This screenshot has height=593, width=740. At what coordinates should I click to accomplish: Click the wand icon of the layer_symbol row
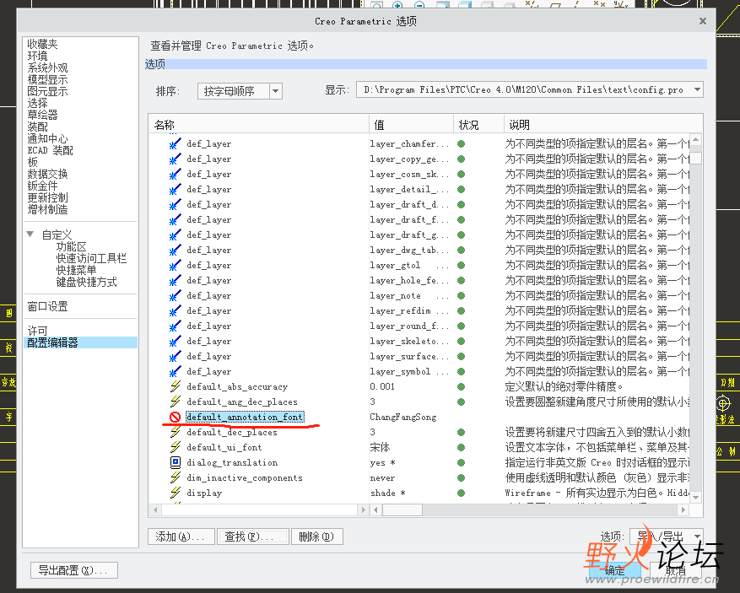click(x=176, y=371)
